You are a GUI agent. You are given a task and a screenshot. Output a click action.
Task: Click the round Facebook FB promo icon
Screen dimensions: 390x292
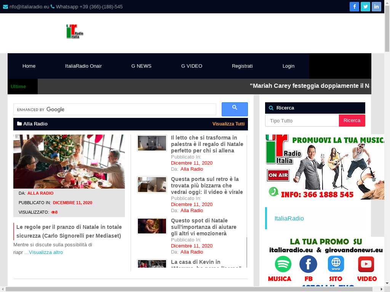pyautogui.click(x=308, y=264)
